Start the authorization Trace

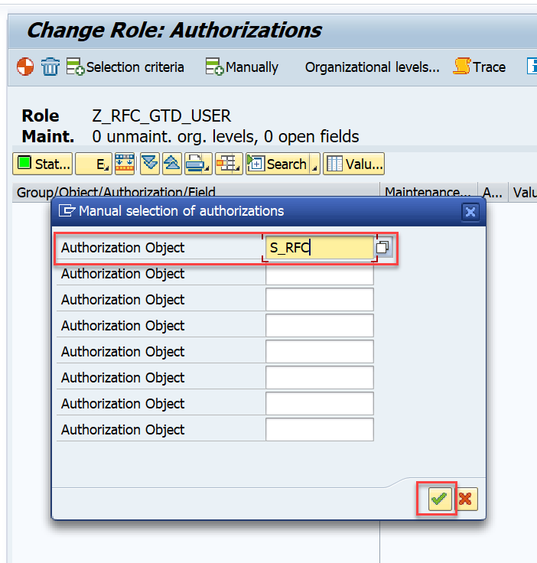click(480, 67)
